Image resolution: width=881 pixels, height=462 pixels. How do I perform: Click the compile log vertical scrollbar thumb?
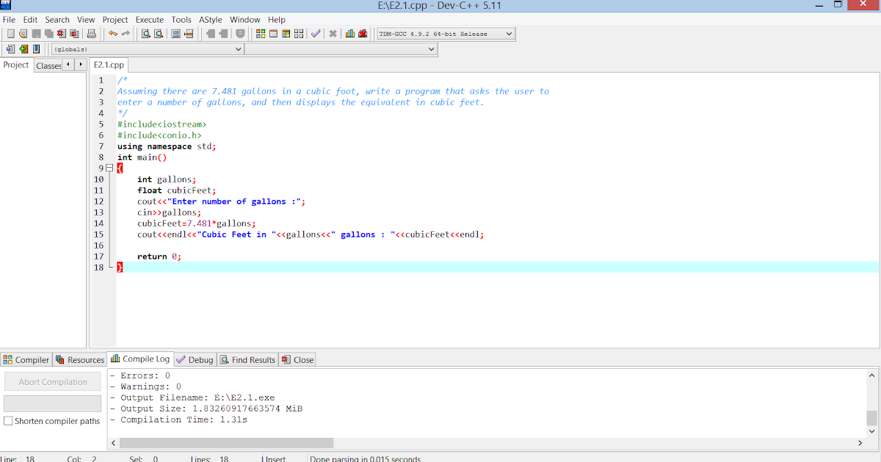click(871, 418)
